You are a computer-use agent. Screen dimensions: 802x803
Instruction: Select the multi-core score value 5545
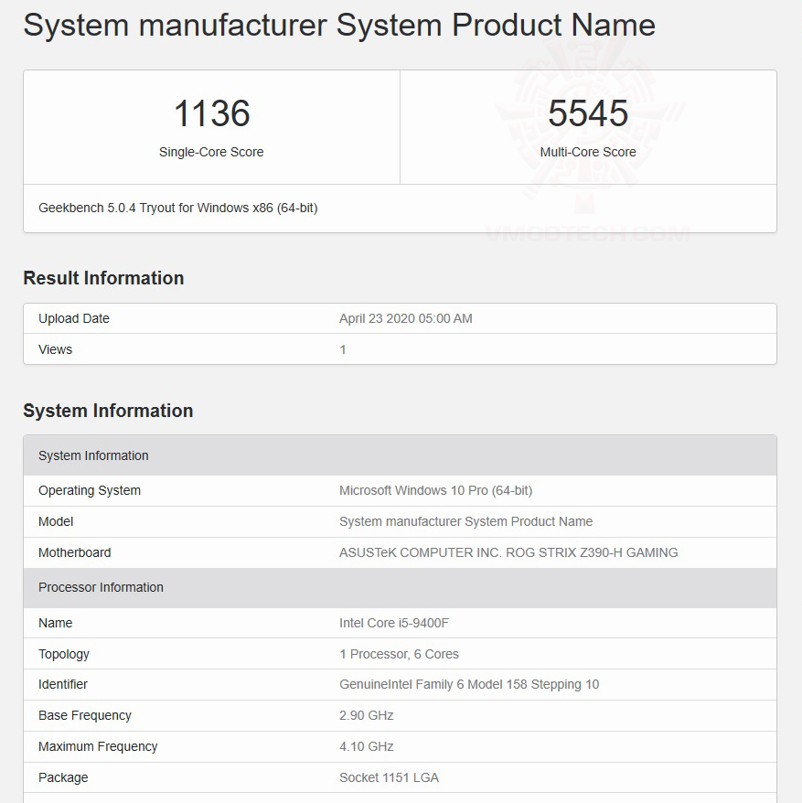click(x=588, y=112)
